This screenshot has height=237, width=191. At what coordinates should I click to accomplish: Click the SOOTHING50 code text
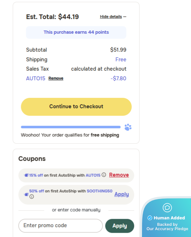(99, 191)
